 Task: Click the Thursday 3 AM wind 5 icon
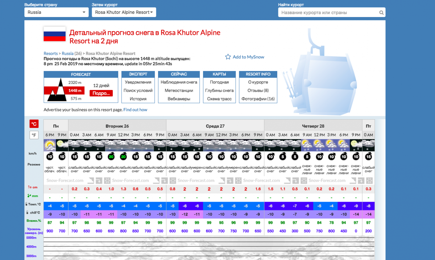283,157
